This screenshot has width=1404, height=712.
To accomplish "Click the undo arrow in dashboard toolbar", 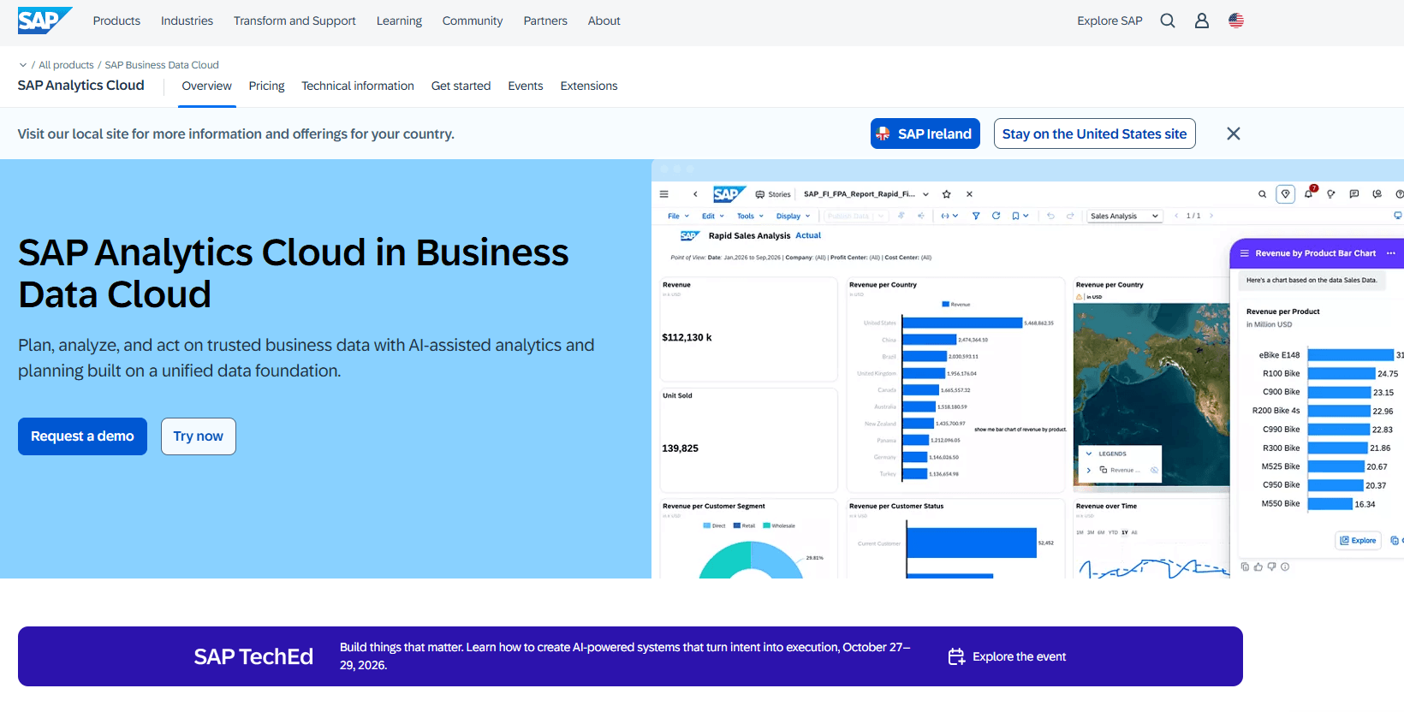I will tap(1050, 217).
